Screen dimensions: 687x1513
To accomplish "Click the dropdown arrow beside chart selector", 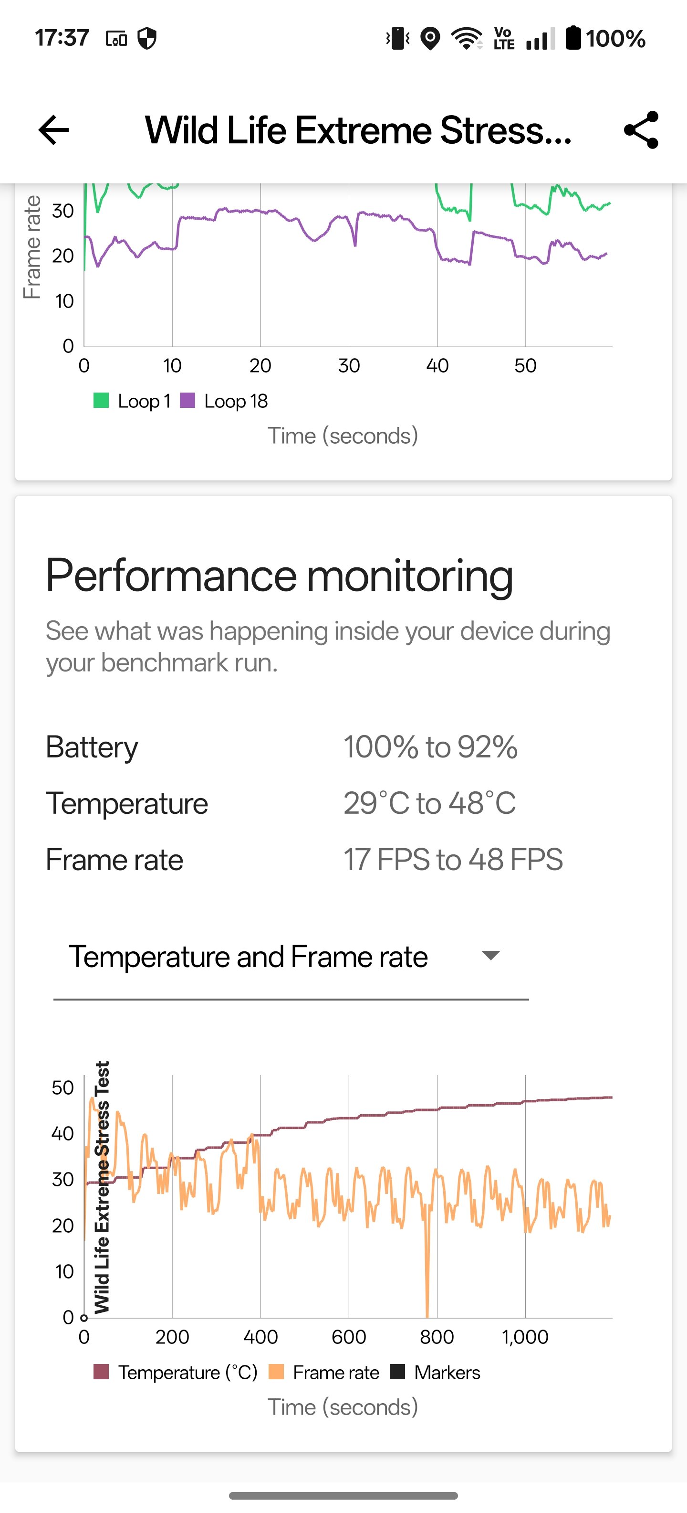I will pyautogui.click(x=490, y=956).
